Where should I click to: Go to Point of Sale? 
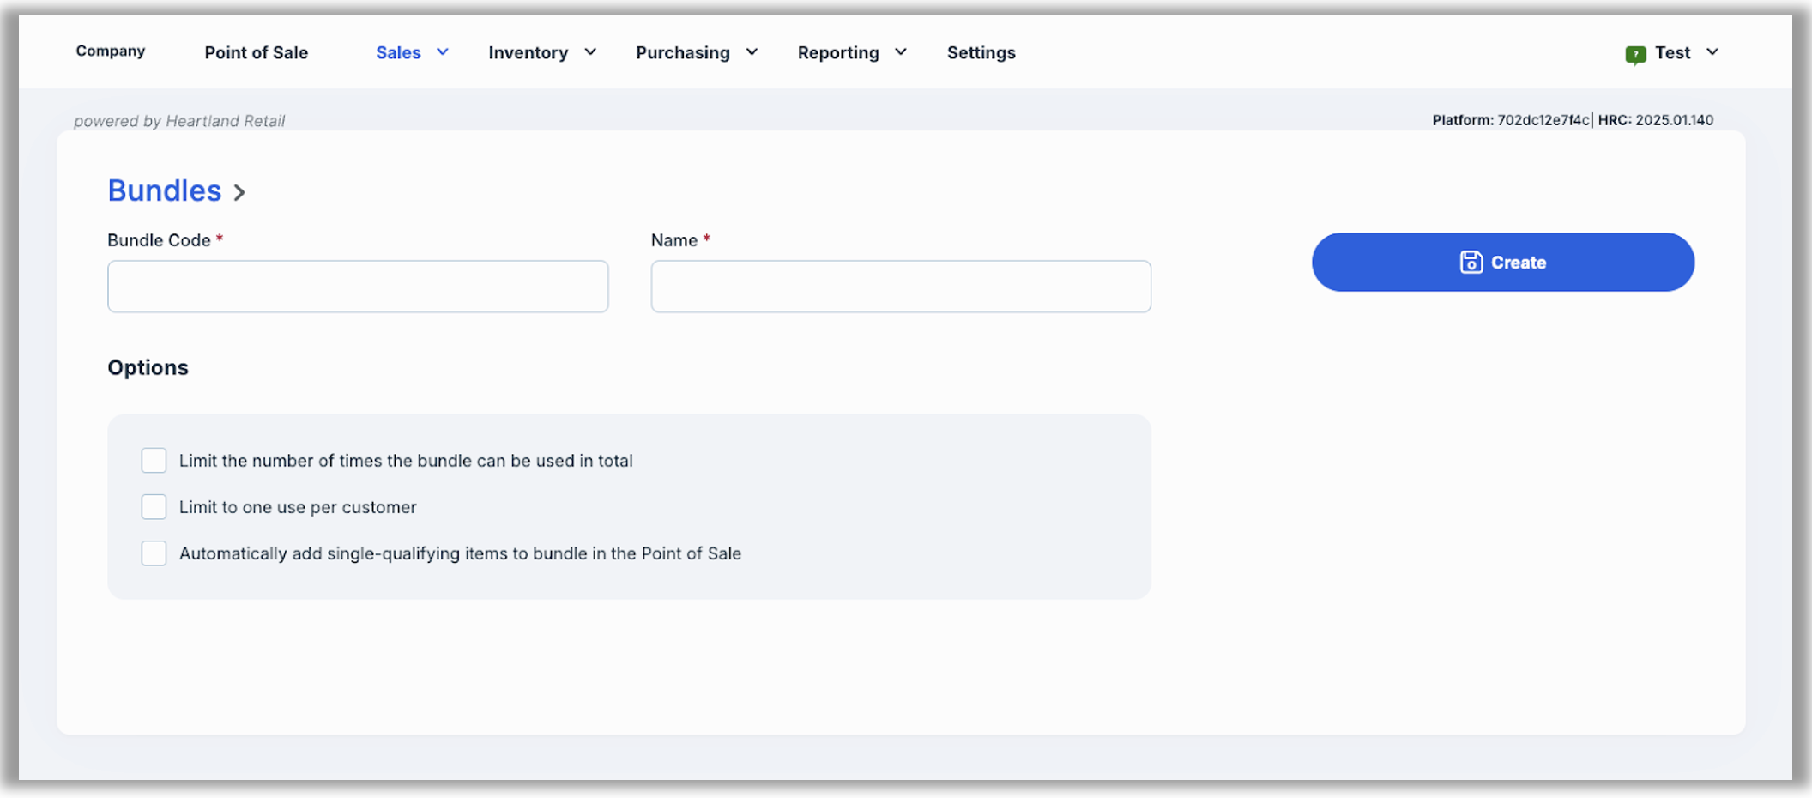[x=256, y=53]
